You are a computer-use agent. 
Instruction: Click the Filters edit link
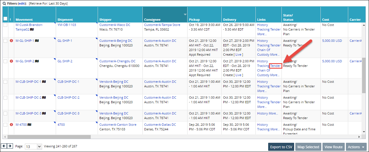coord(22,3)
